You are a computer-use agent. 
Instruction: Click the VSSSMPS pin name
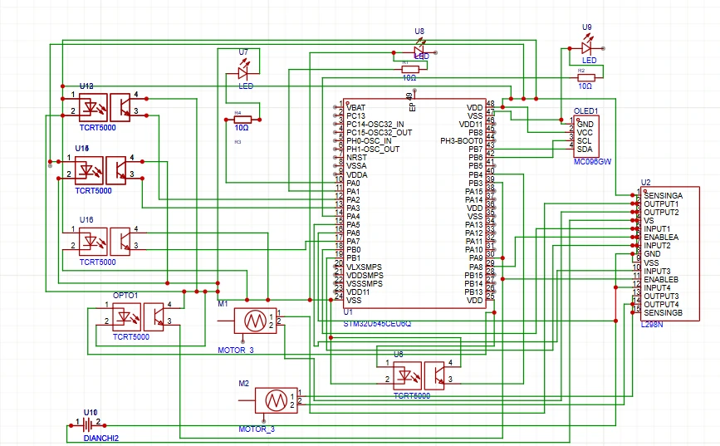click(365, 283)
